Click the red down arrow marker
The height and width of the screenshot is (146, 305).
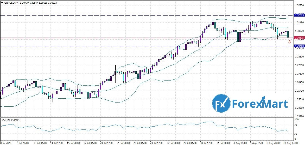pyautogui.click(x=289, y=42)
